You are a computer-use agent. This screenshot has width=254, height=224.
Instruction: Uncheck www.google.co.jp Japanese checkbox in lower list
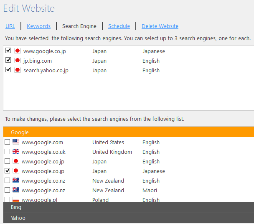click(x=7, y=171)
